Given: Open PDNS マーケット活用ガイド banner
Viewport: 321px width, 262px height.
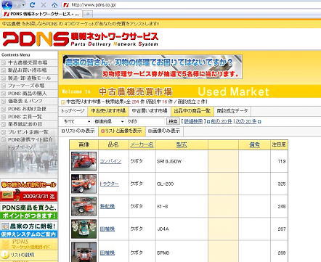Looking at the screenshot, I should 29,244.
